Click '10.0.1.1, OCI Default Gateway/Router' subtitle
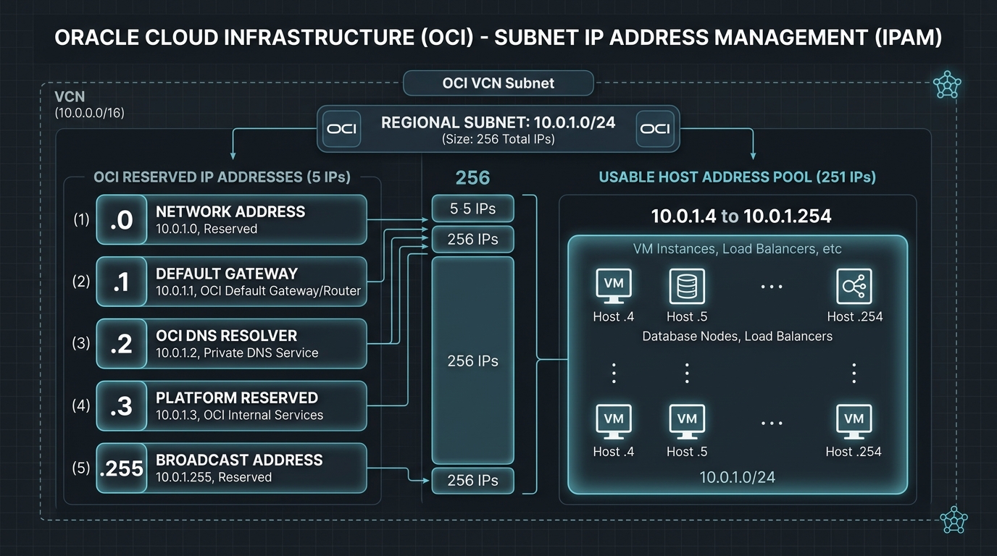The height and width of the screenshot is (556, 997). click(259, 291)
